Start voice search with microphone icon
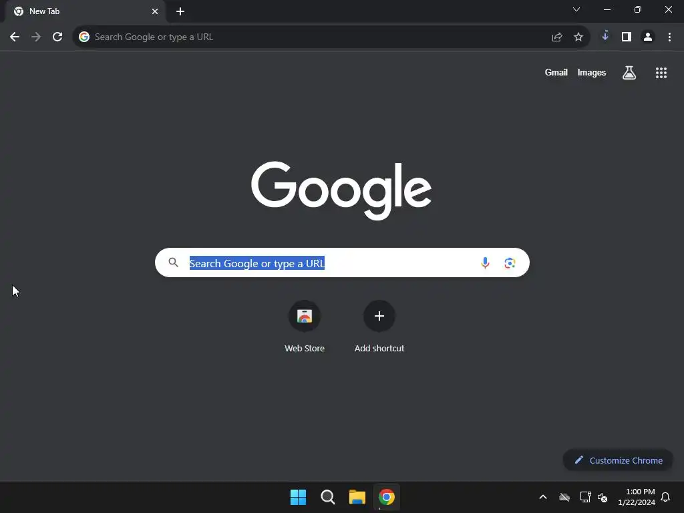 click(x=485, y=263)
